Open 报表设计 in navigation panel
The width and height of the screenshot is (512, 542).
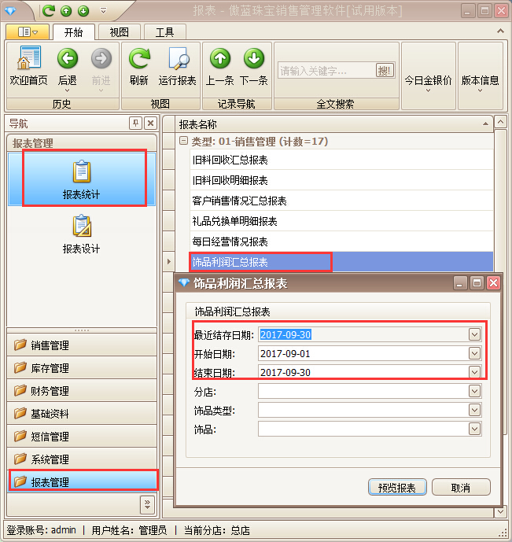click(x=82, y=234)
